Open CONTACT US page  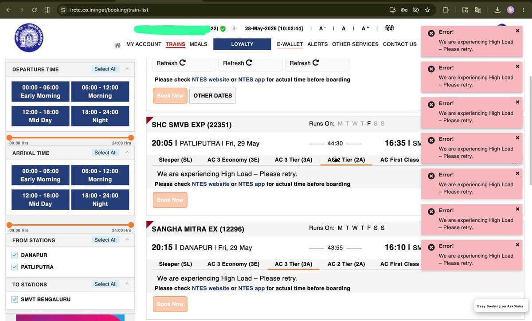(400, 44)
